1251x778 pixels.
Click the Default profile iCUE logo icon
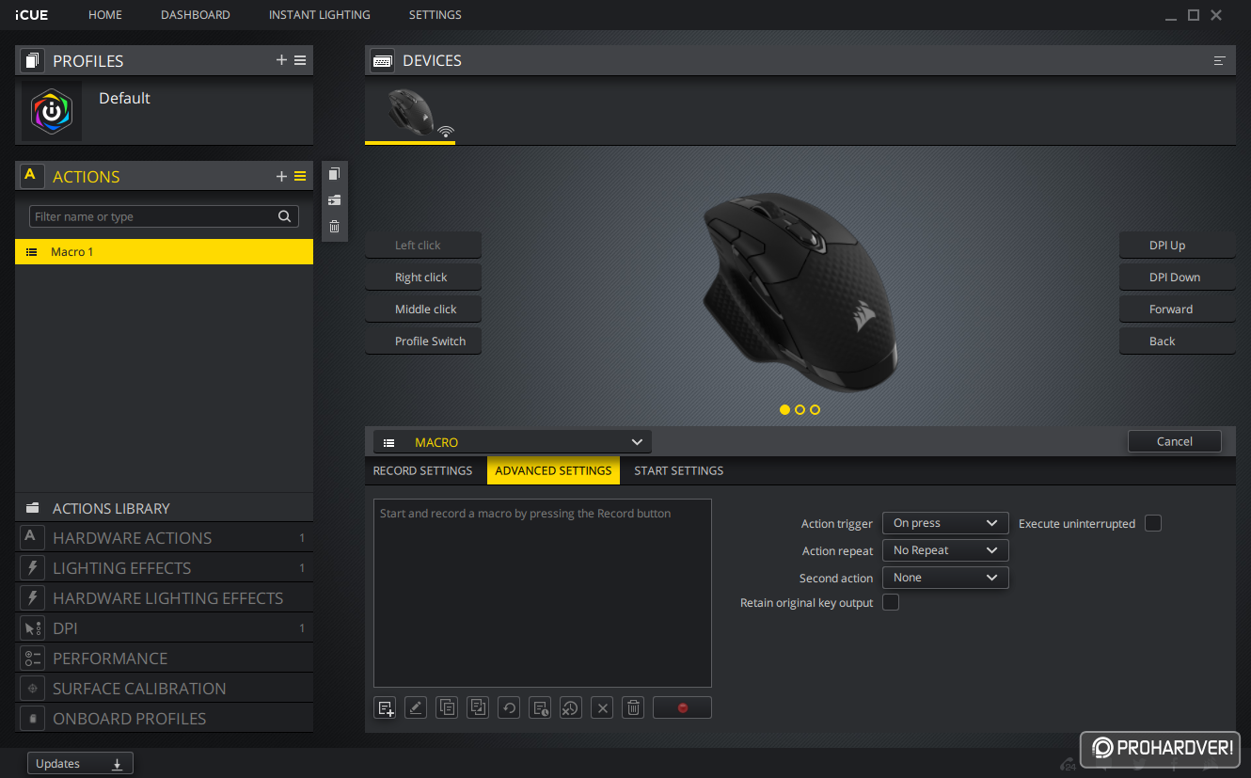tap(52, 111)
